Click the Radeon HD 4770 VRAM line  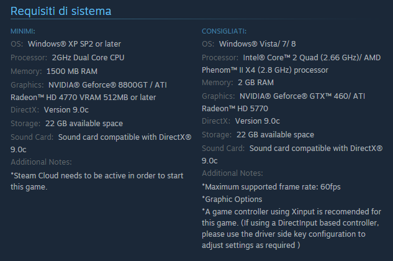click(x=83, y=98)
